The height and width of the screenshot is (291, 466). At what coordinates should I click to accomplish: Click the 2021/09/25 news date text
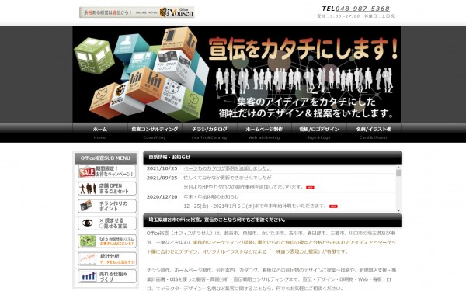tap(162, 178)
